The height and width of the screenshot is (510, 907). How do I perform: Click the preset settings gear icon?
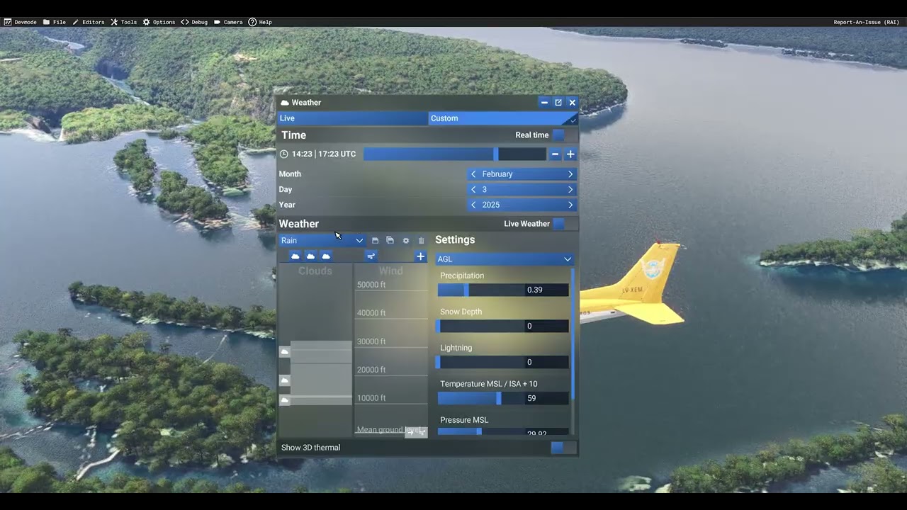click(x=406, y=241)
